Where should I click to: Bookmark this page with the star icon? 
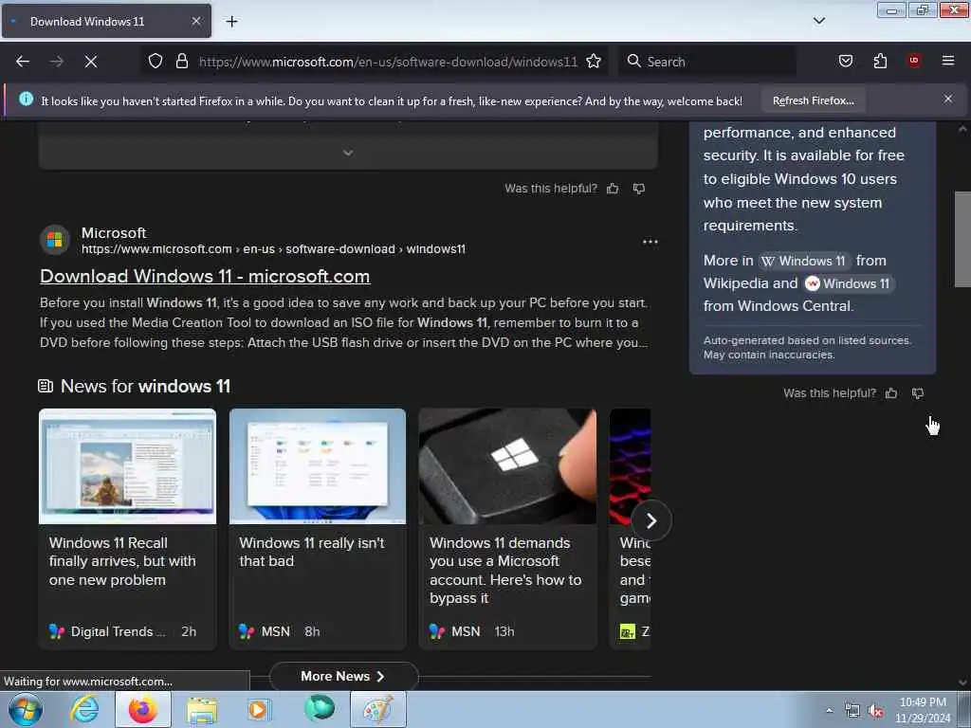(x=594, y=61)
